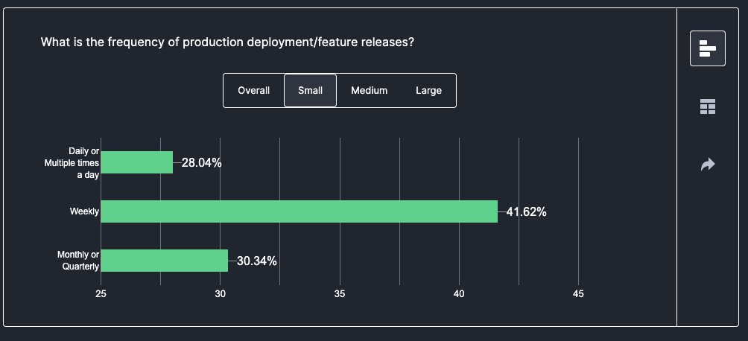Viewport: 748px width, 341px height.
Task: Click the Weekly axis label
Action: [x=84, y=211]
